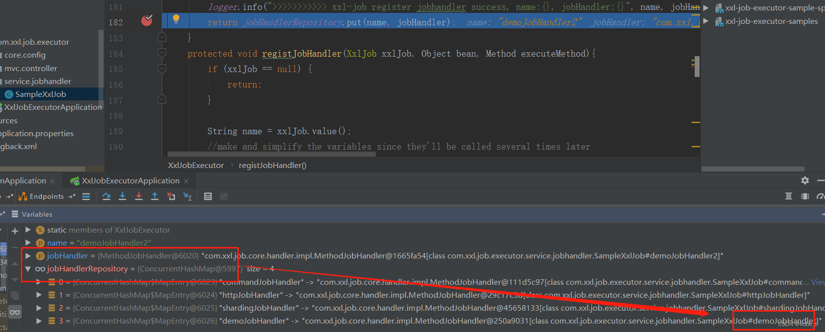Expand xxl-job-executor-samples Maven module

[x=706, y=21]
